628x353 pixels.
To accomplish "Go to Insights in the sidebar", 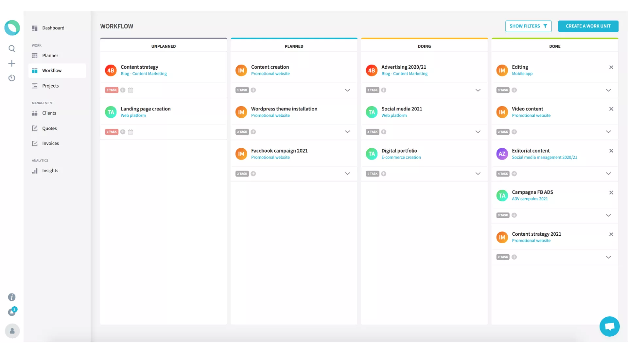I will 50,171.
